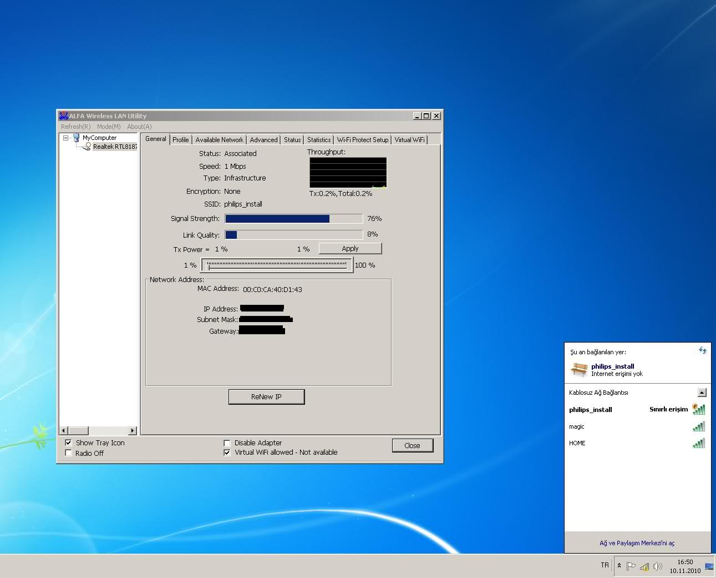Click the "Internet erişimi yok" text
This screenshot has width=716, height=578.
[617, 374]
